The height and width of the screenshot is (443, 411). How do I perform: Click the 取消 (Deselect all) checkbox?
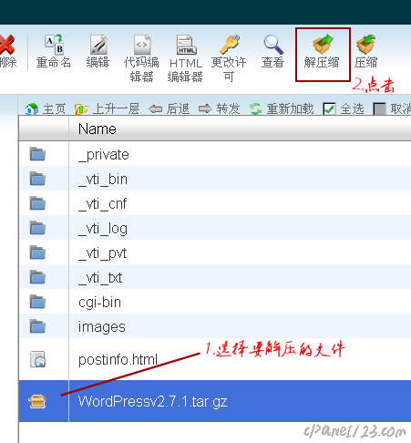379,108
